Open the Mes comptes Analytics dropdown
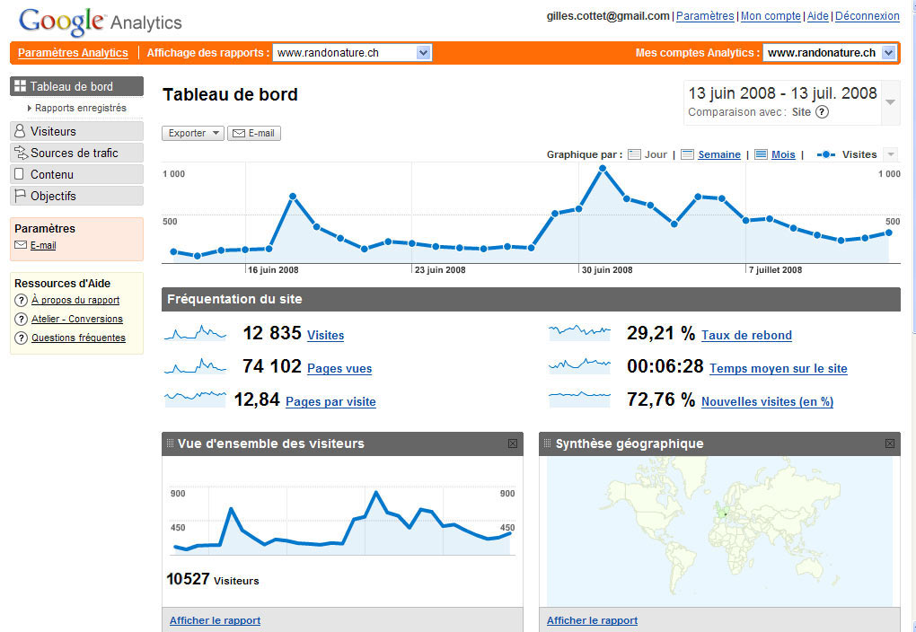The width and height of the screenshot is (916, 632). point(888,53)
